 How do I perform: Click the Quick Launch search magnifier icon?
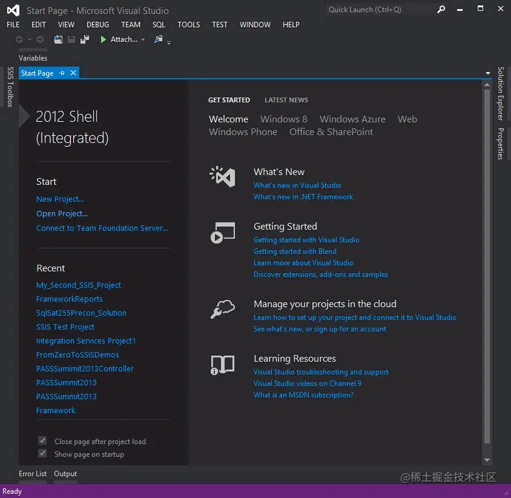(x=441, y=10)
